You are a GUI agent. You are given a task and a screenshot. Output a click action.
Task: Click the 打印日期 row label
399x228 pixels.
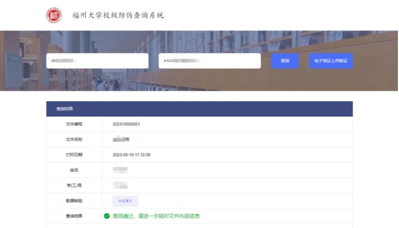(x=74, y=154)
